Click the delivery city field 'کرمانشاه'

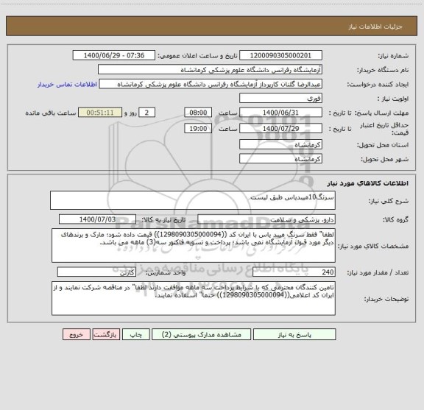tap(280, 159)
